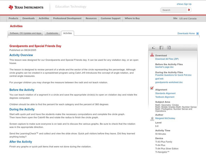Click the Published on 08/24/2005 text
Screen dimensions: 206x154
tap(23, 50)
